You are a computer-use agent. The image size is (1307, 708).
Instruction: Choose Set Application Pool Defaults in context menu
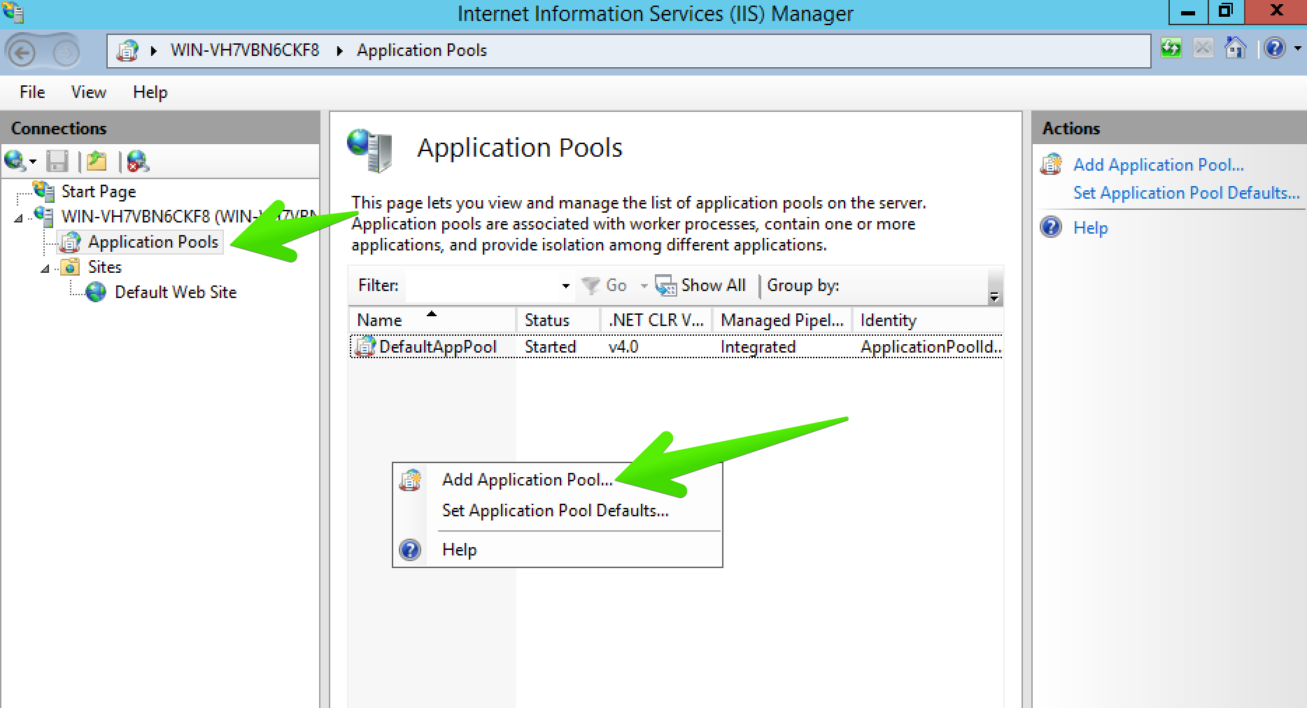tap(557, 511)
